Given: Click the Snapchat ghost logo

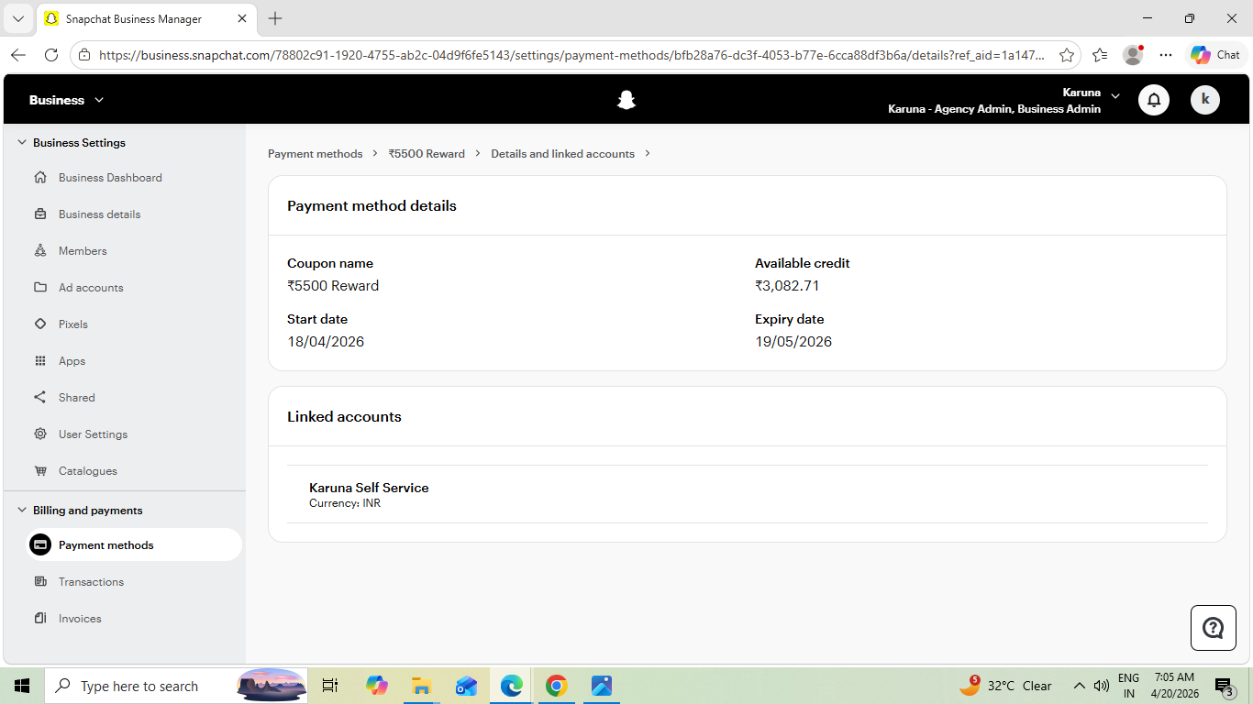Looking at the screenshot, I should pos(626,100).
